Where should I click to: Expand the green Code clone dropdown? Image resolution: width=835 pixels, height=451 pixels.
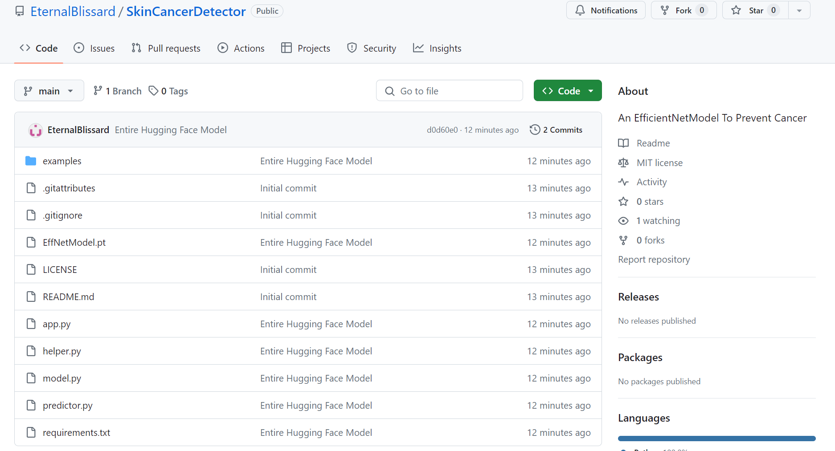pyautogui.click(x=568, y=90)
